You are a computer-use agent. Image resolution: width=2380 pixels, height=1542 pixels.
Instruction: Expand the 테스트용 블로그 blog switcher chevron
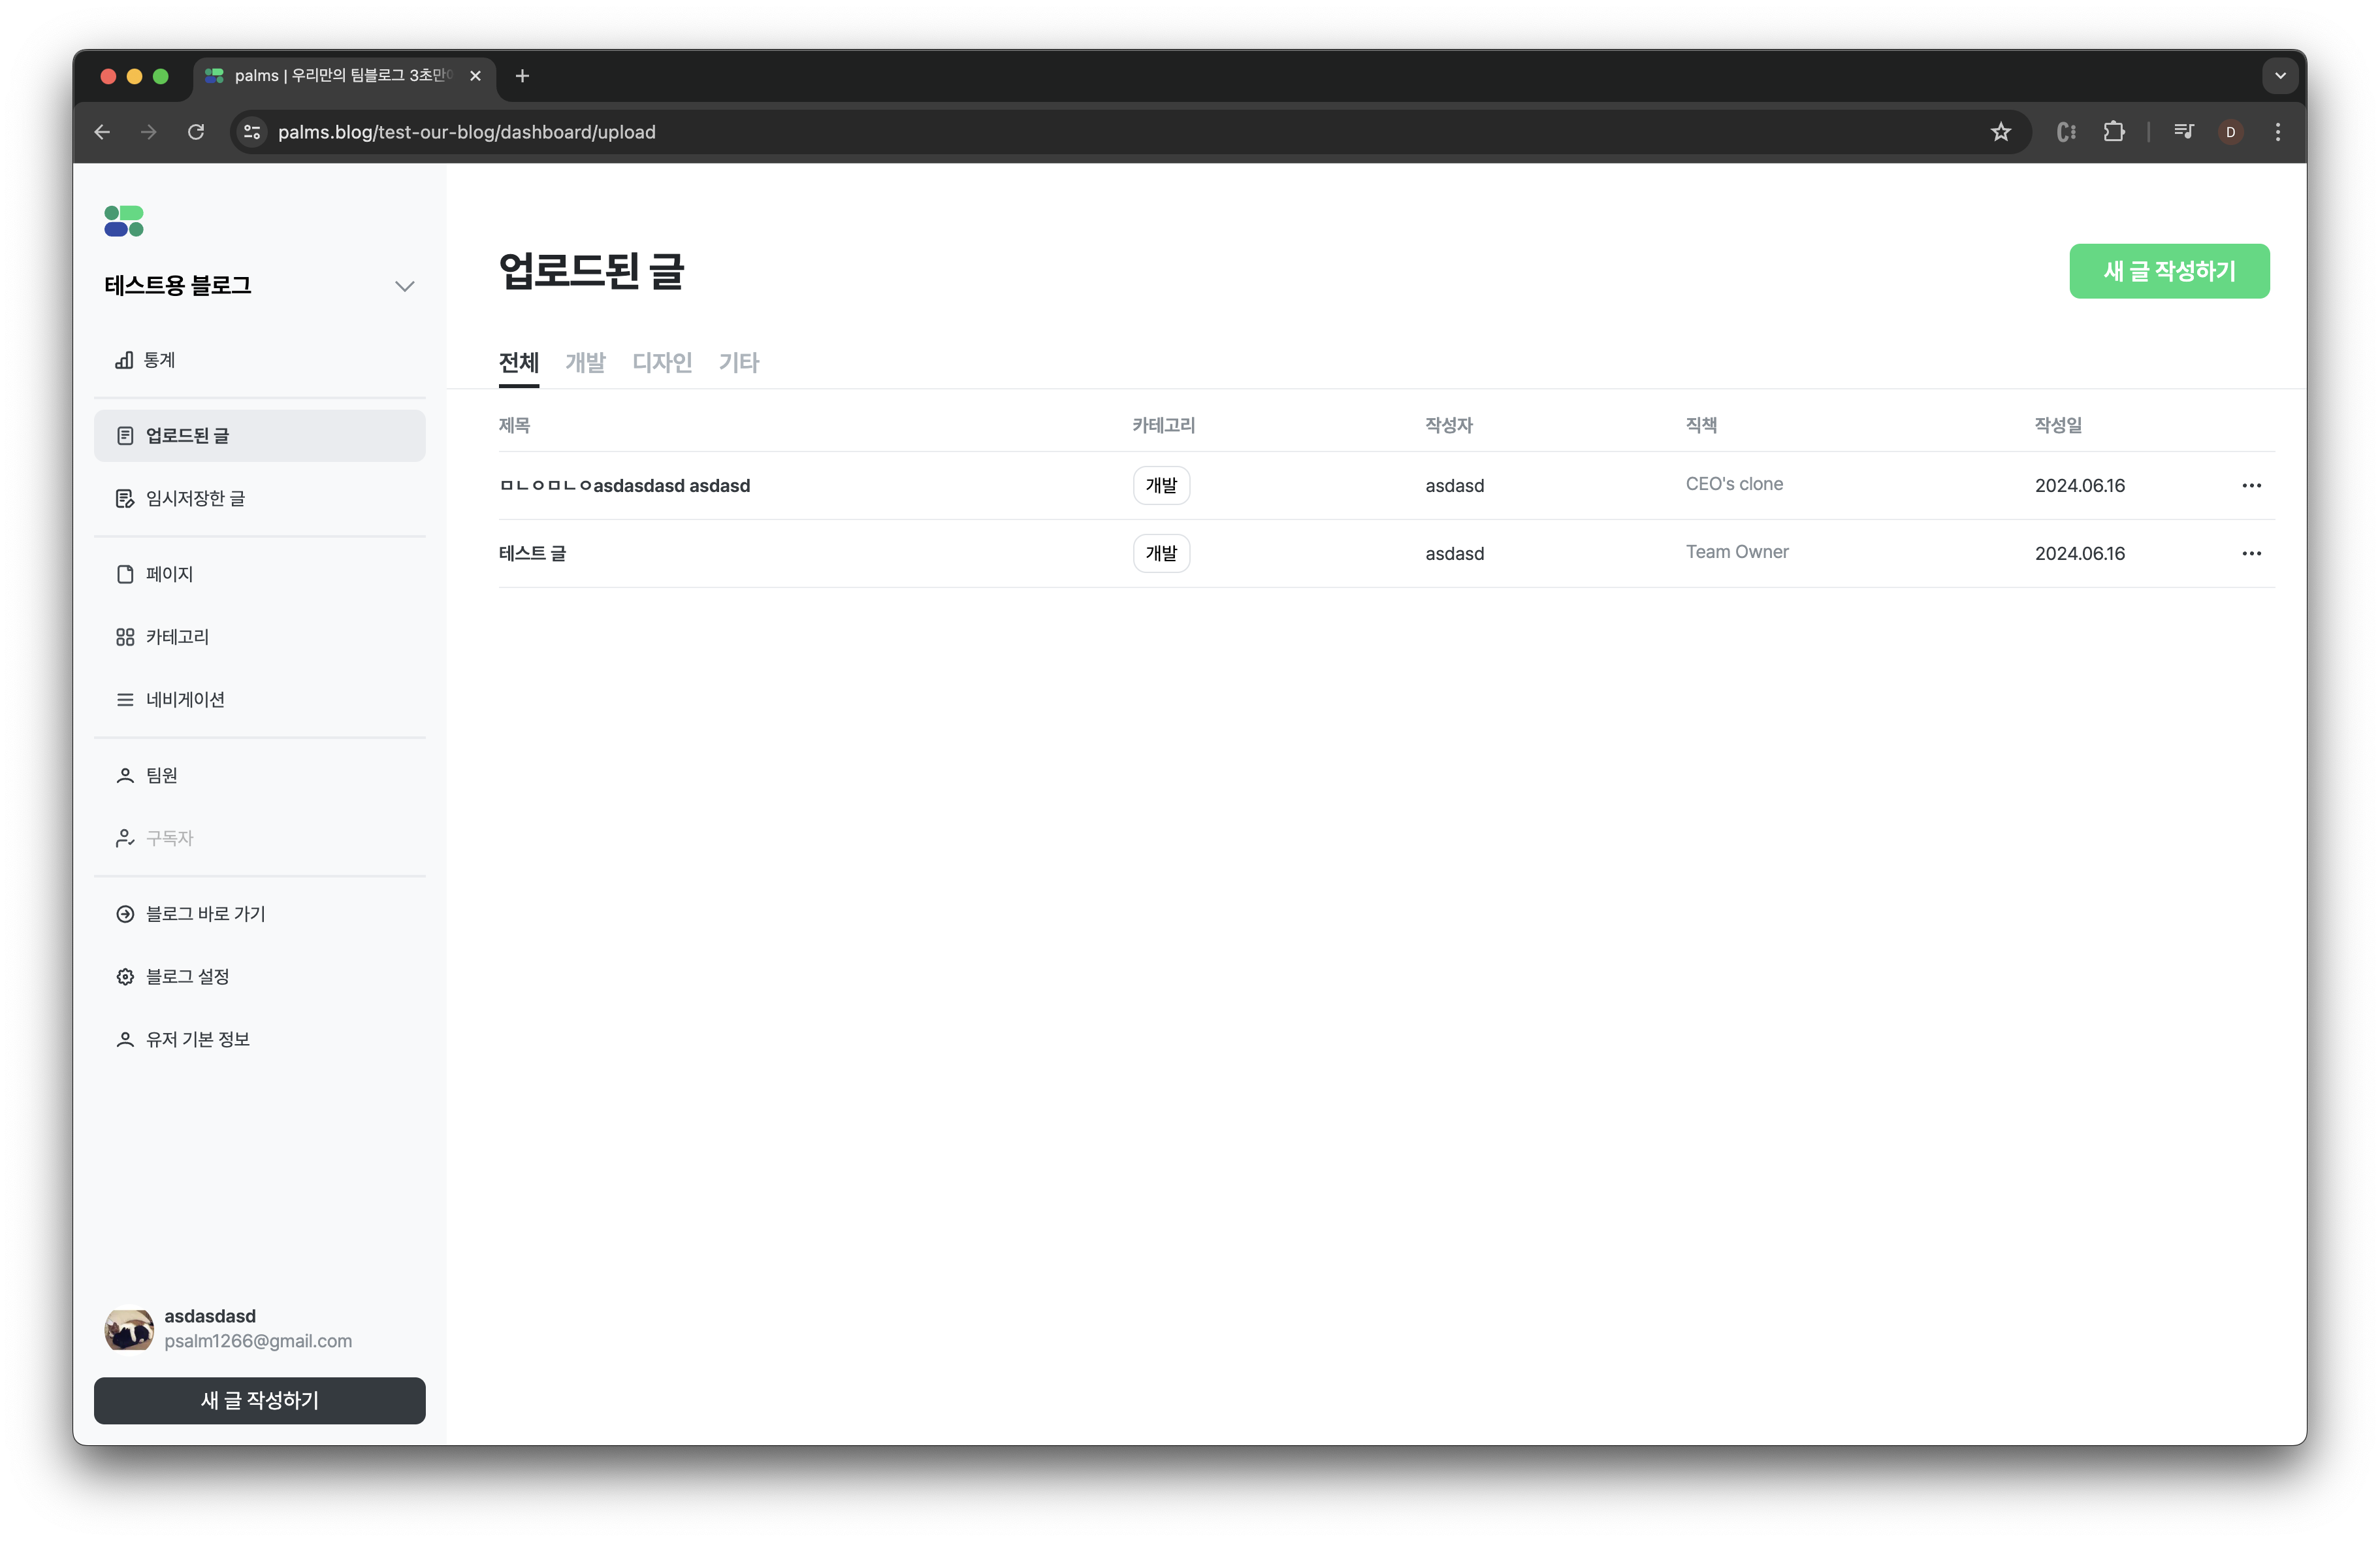coord(404,286)
